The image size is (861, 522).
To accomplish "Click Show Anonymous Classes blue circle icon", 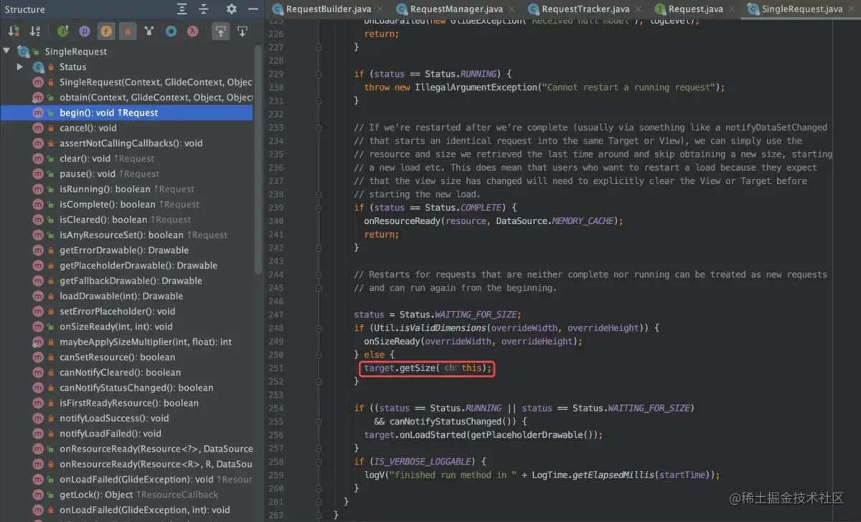I will pyautogui.click(x=171, y=32).
